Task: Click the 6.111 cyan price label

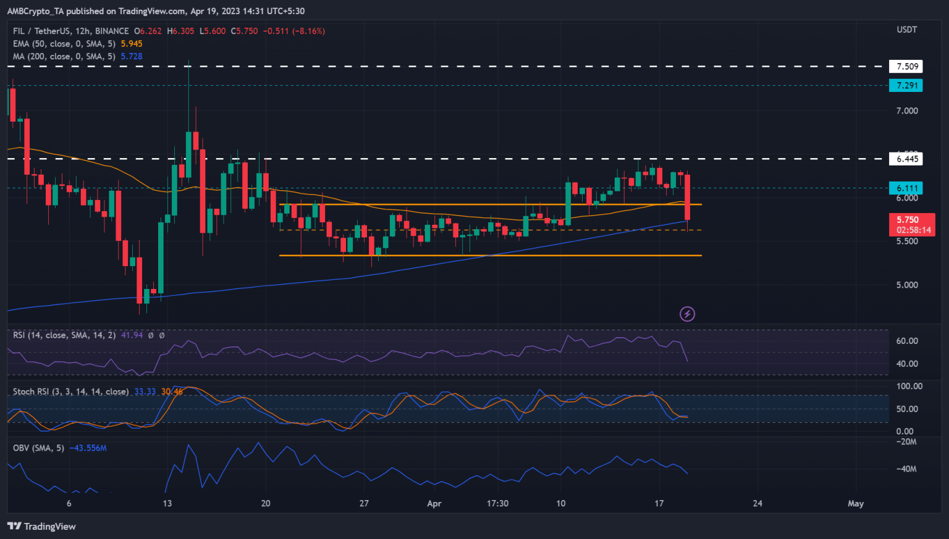Action: 906,188
